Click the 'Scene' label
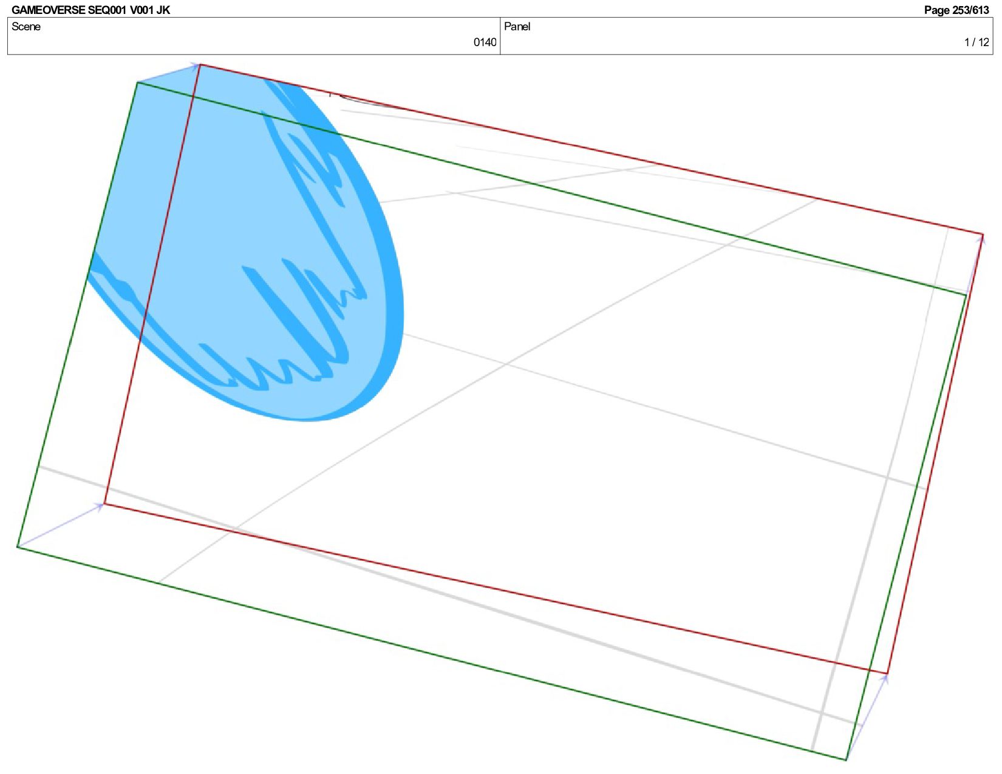This screenshot has width=1002, height=774. (x=26, y=26)
